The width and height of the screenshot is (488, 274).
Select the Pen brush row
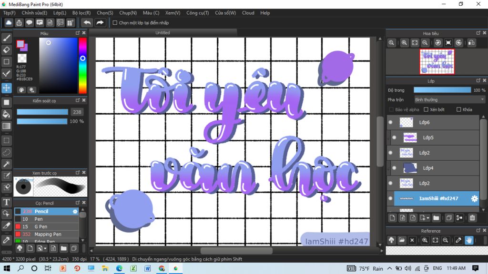point(46,219)
